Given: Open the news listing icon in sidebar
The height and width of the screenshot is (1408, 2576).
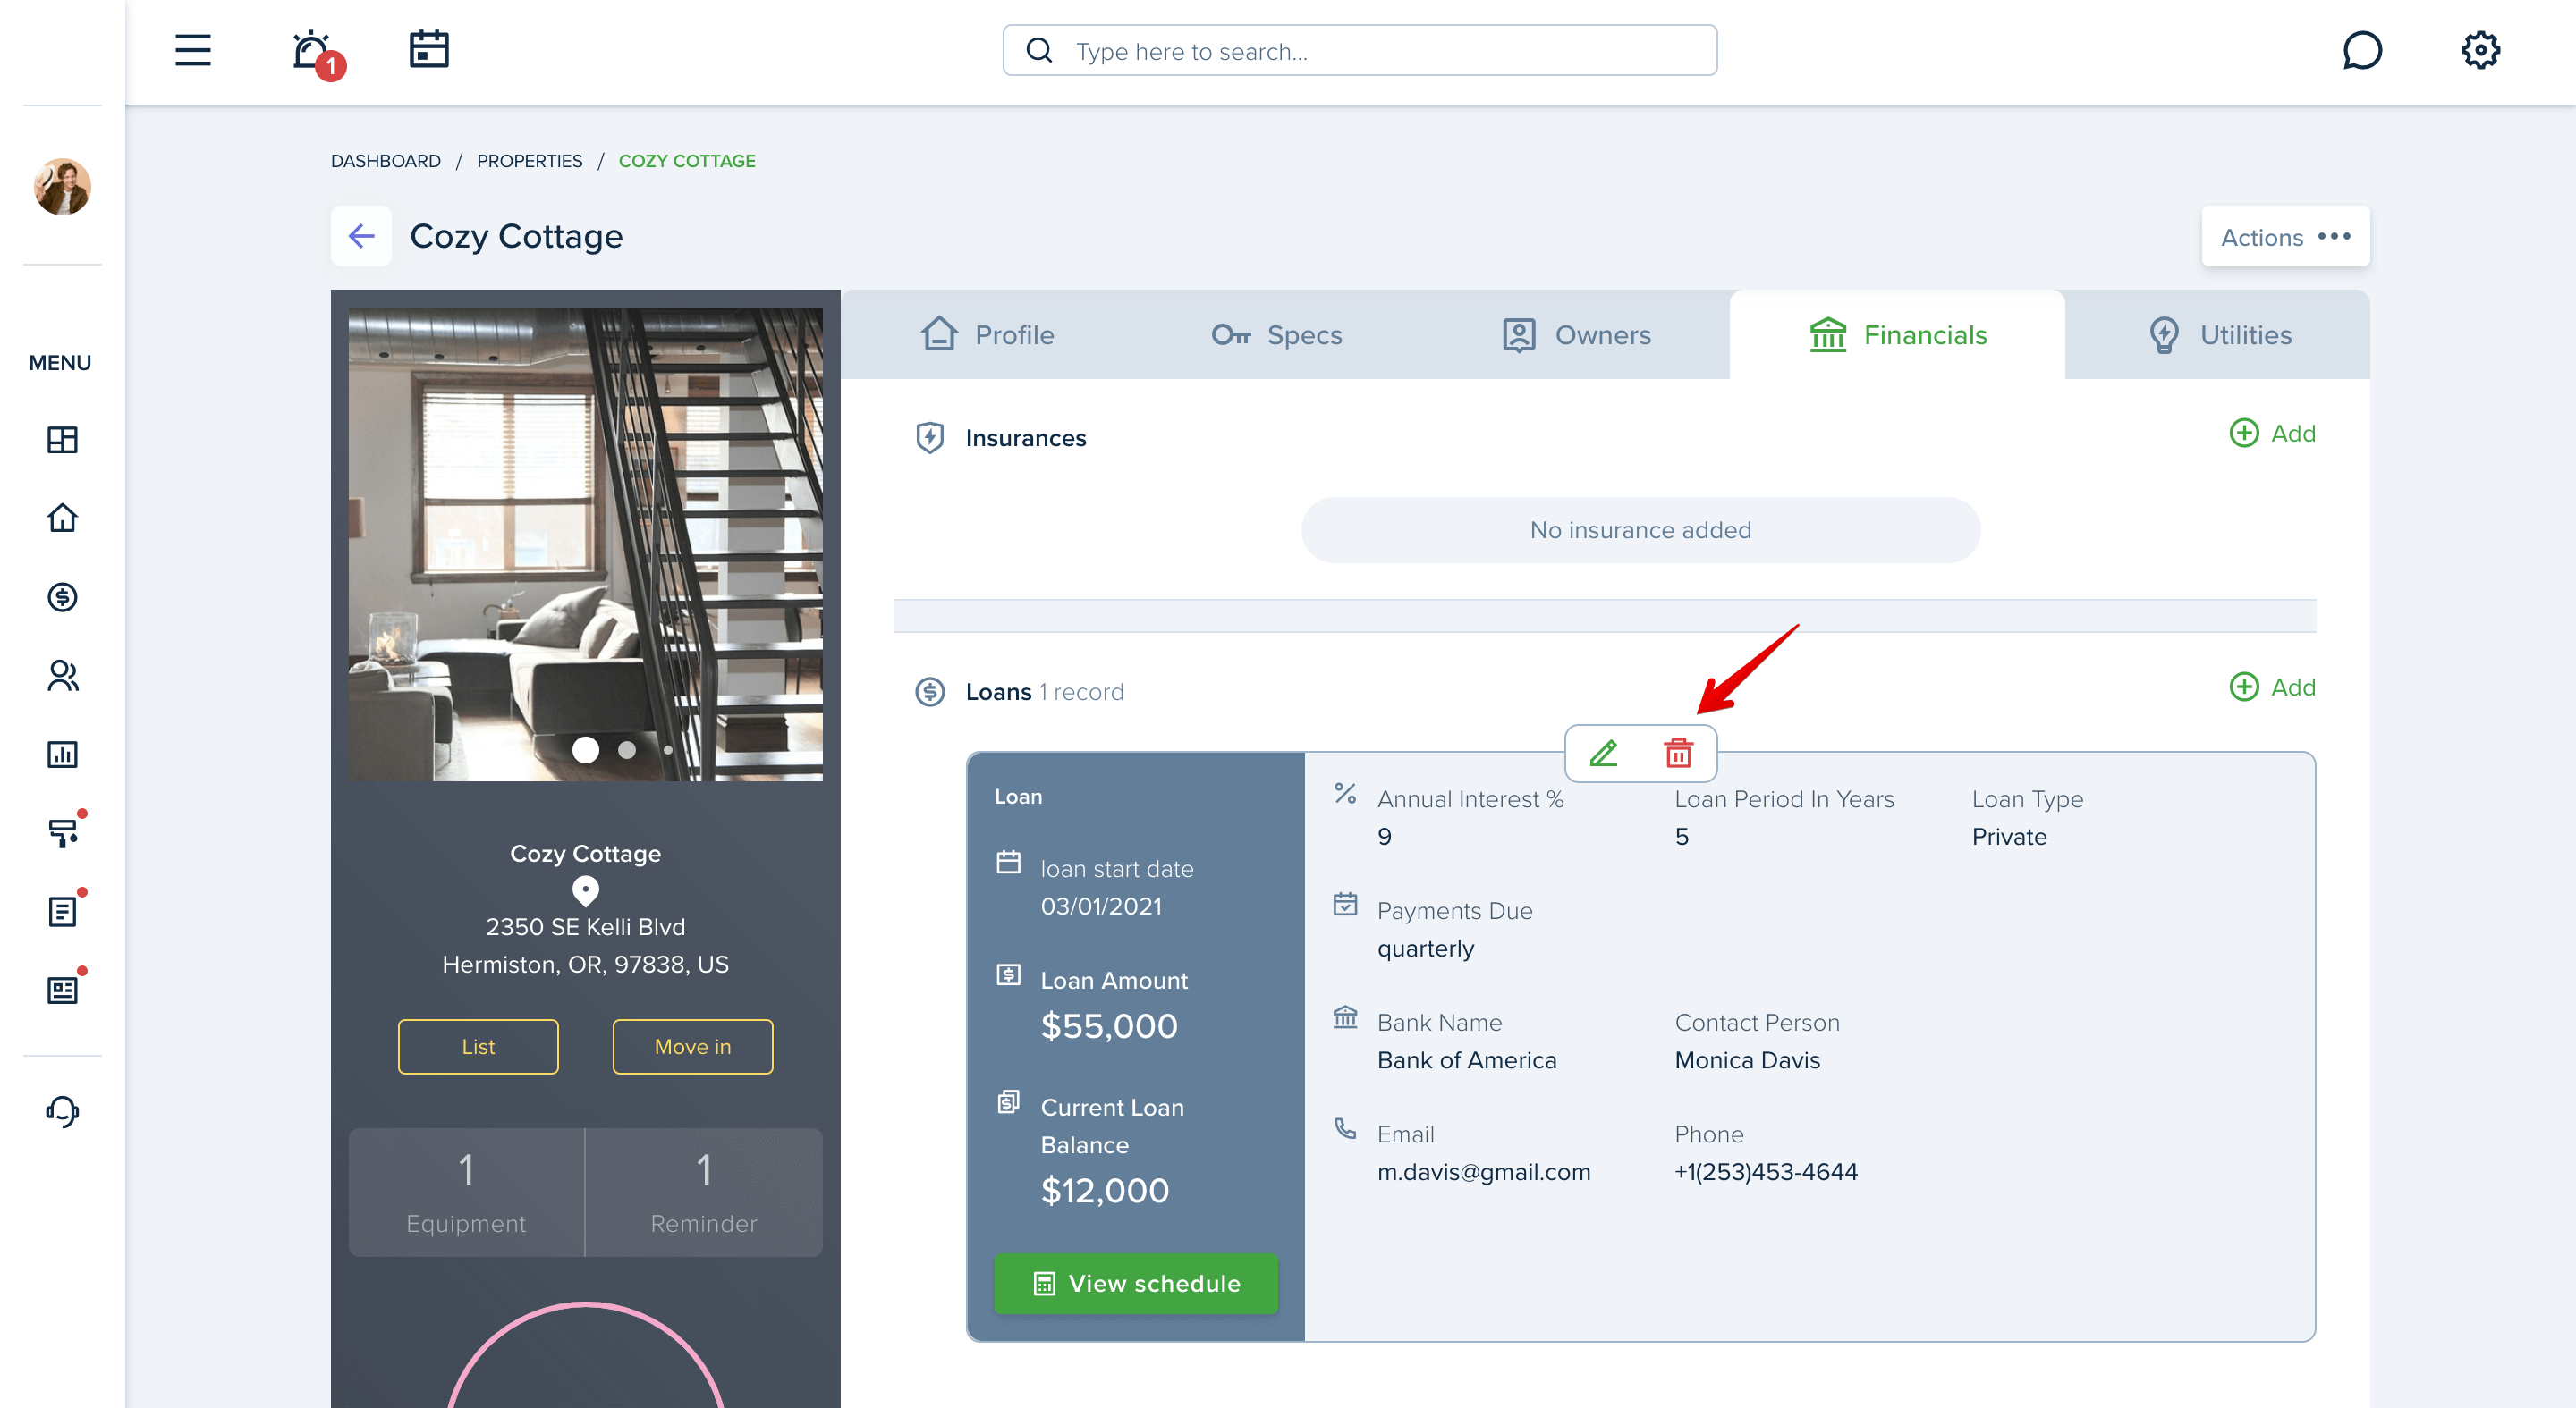Looking at the screenshot, I should click(62, 991).
